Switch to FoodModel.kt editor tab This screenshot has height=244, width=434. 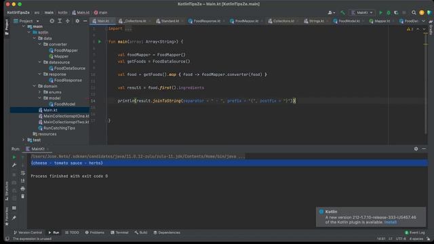coord(349,21)
